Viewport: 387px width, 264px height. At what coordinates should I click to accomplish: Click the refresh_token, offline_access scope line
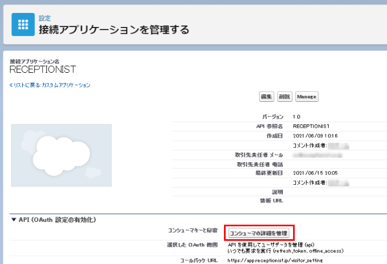pos(286,251)
